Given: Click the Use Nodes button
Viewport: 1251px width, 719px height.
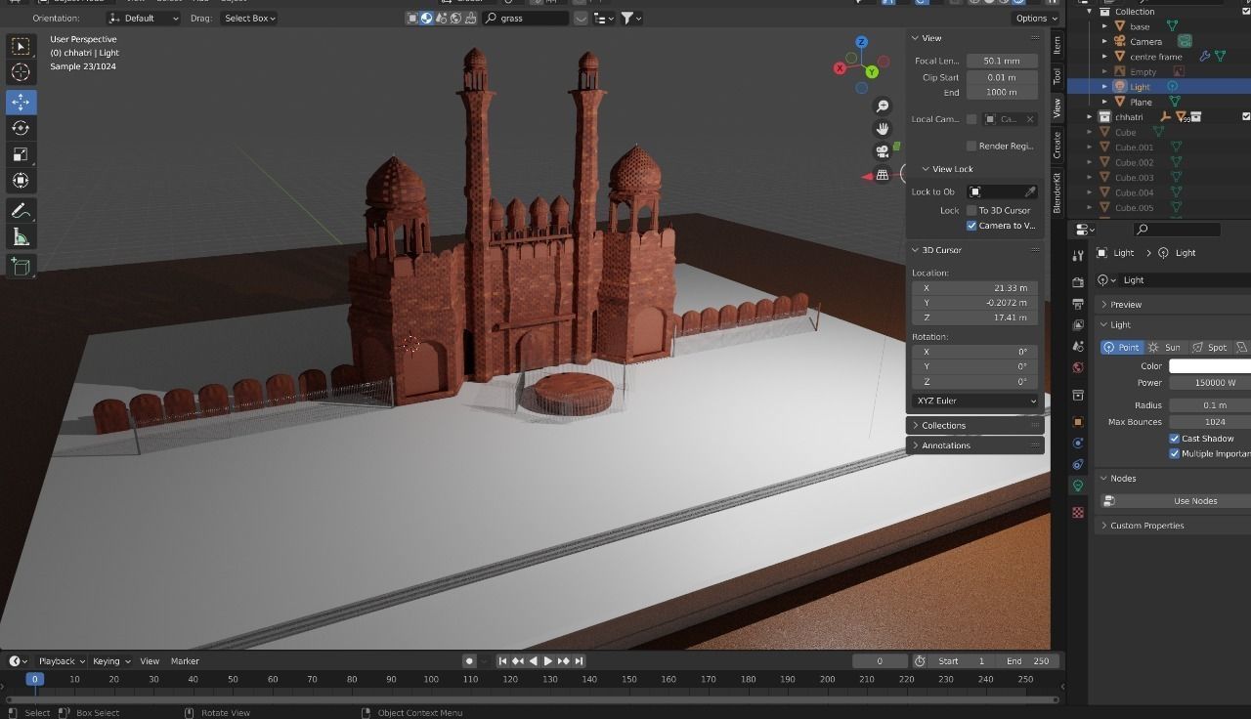Looking at the screenshot, I should (x=1175, y=501).
